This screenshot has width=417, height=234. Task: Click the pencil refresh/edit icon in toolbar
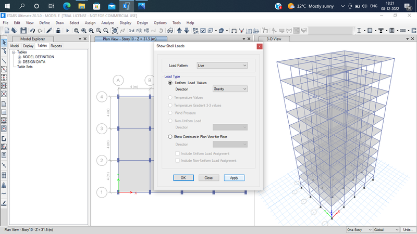tap(49, 31)
